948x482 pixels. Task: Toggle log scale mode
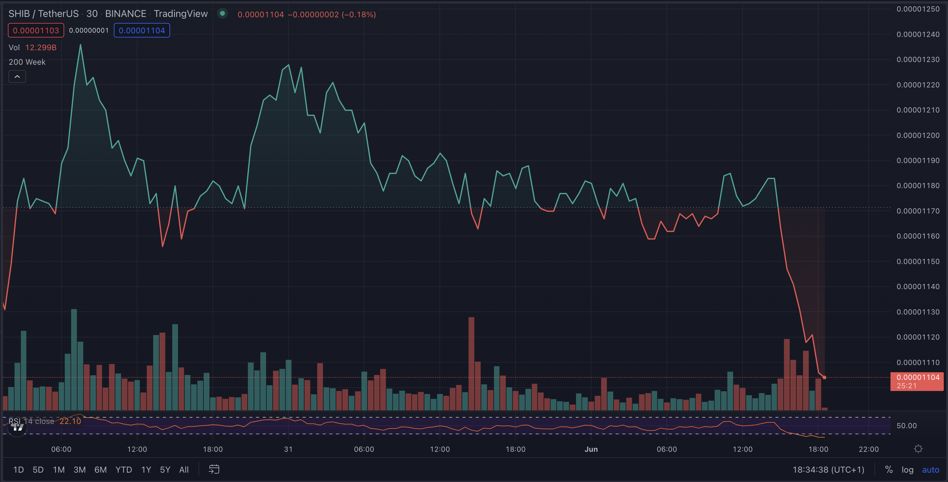[x=907, y=470]
